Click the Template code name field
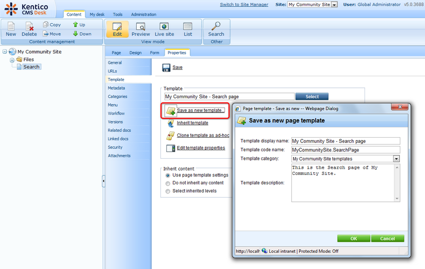The image size is (425, 269). [x=346, y=150]
